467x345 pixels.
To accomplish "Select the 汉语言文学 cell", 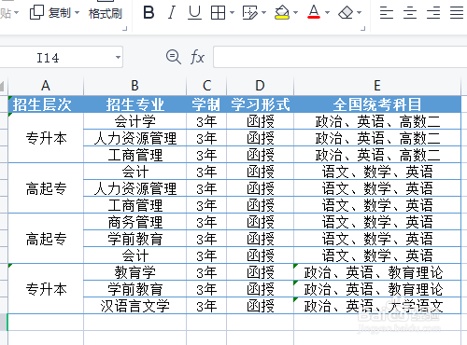I will pos(134,306).
